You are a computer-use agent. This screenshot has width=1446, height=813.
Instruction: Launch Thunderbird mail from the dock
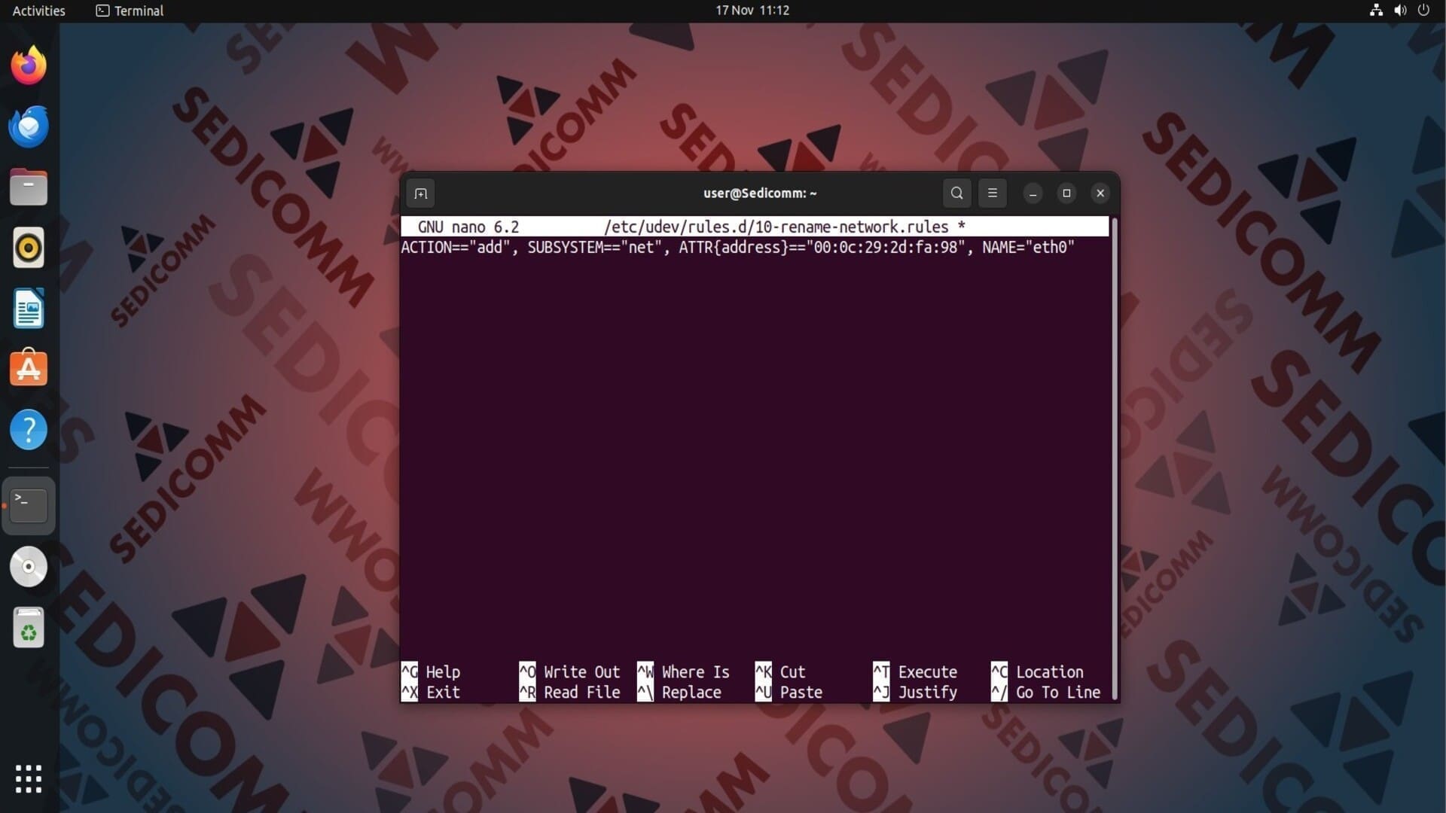29,126
